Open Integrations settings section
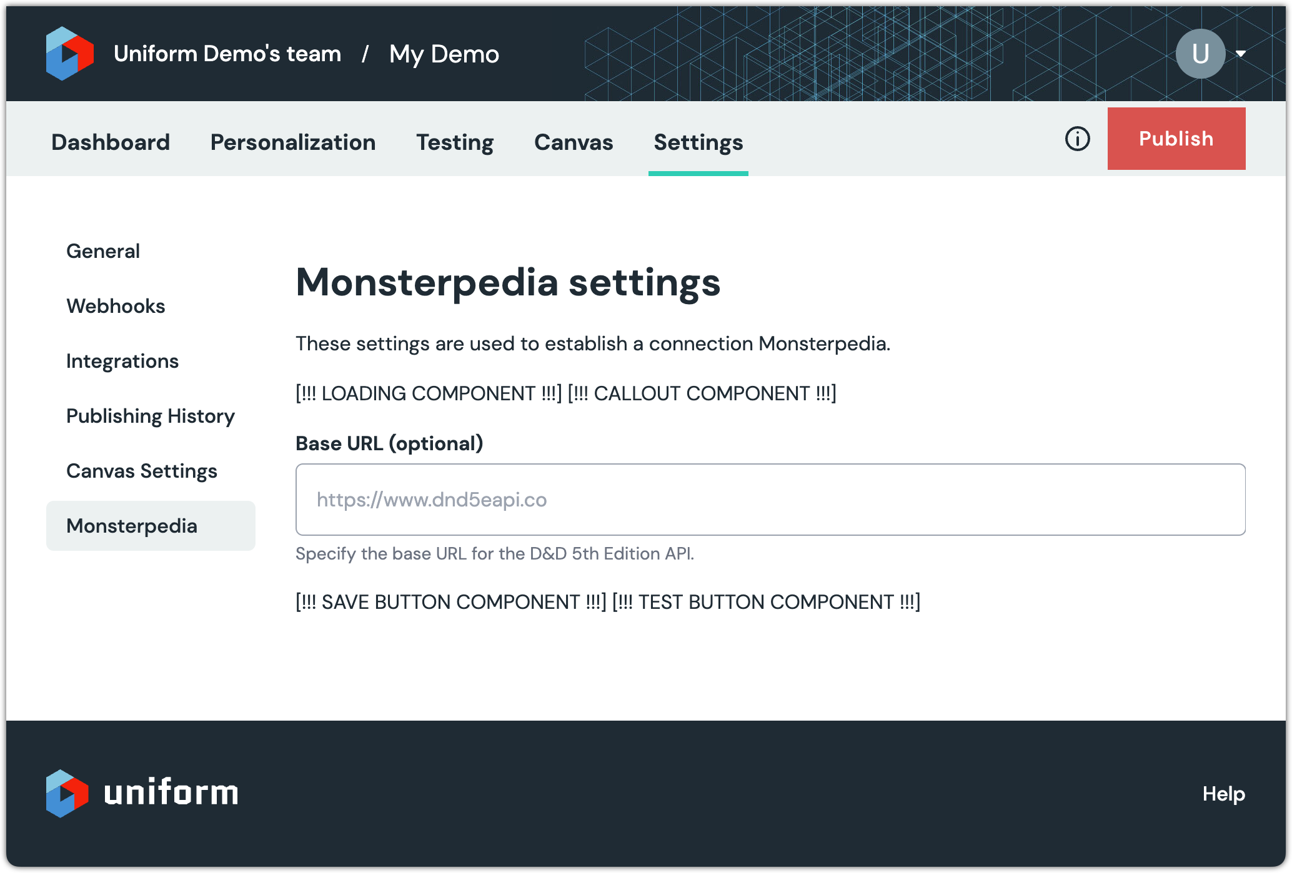The width and height of the screenshot is (1292, 873). click(x=122, y=361)
